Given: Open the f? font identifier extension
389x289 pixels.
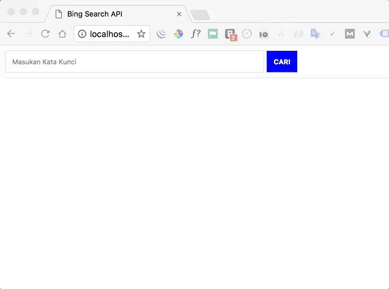Looking at the screenshot, I should 196,34.
